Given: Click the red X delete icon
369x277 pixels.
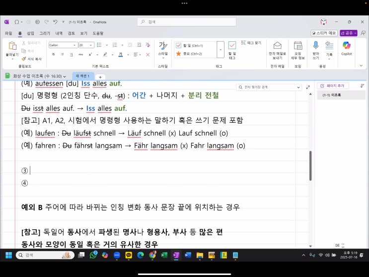Looking at the screenshot, I should pos(148,55).
